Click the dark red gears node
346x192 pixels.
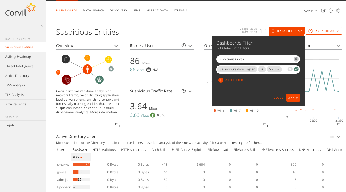tap(67, 79)
